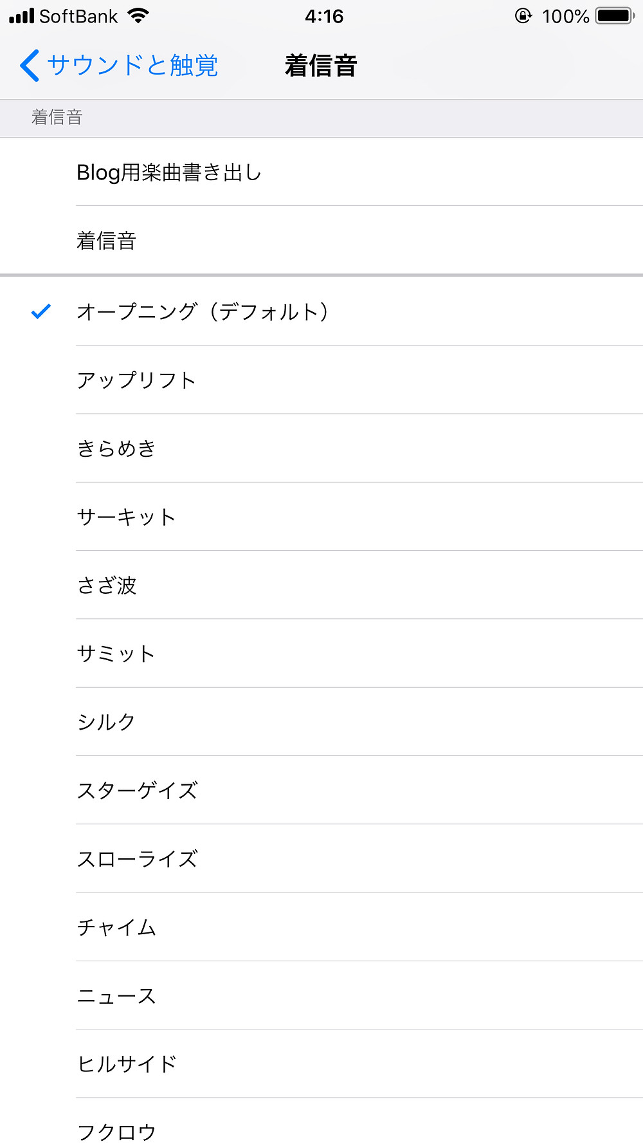This screenshot has height=1144, width=643.
Task: Tap the blue checkmark beside オープニング
Action: [x=41, y=312]
